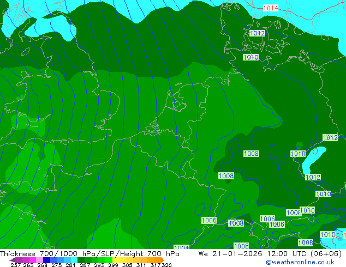Click the legend value 305
This screenshot has width=346, height=267.
click(x=127, y=265)
